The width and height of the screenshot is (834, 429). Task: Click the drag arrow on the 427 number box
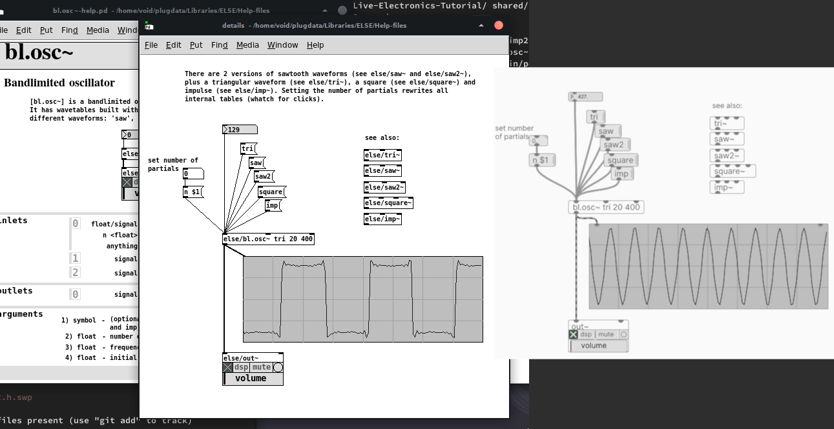pyautogui.click(x=573, y=96)
